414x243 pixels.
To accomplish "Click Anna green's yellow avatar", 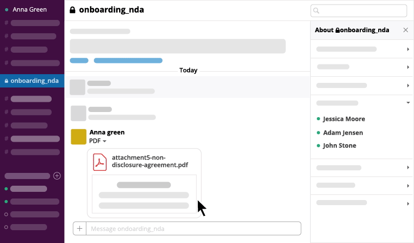I will tap(78, 137).
